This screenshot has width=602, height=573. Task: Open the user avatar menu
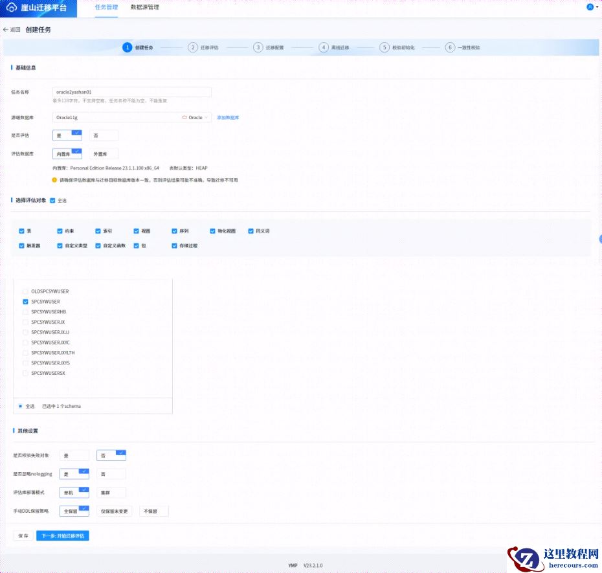click(x=589, y=7)
